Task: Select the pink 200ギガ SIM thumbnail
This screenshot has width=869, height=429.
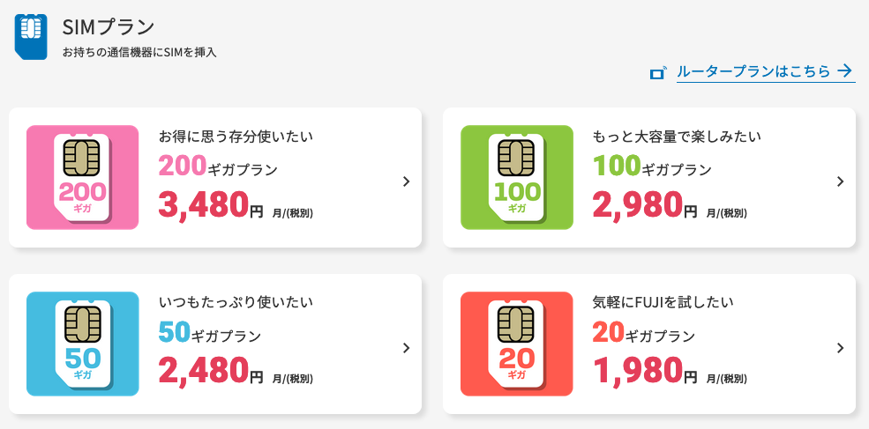Action: [x=83, y=177]
